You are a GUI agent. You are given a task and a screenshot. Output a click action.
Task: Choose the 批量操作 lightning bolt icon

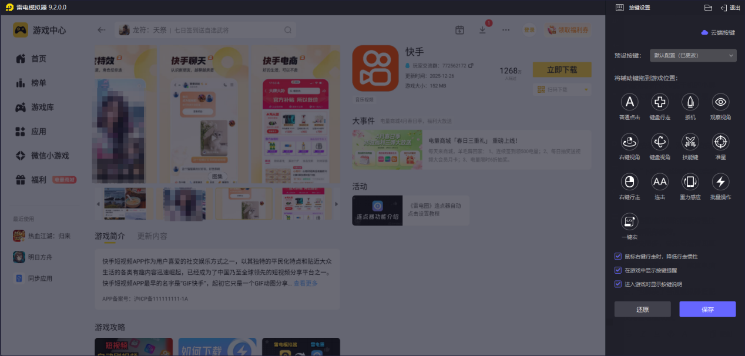click(721, 182)
